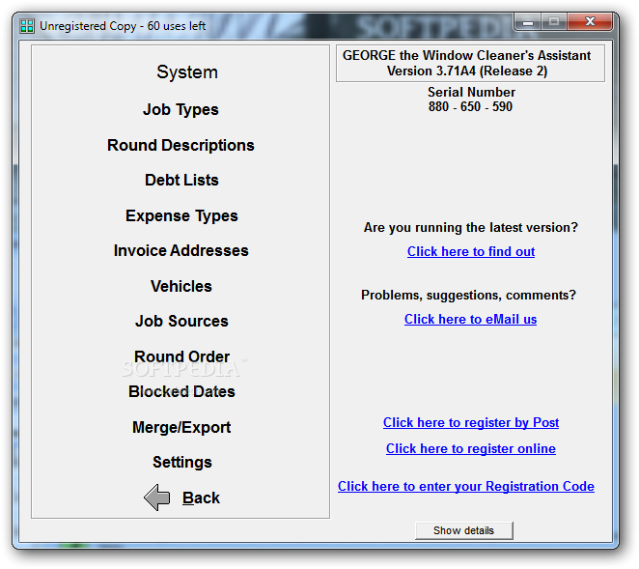Click the 'Serial Number' label

471,92
